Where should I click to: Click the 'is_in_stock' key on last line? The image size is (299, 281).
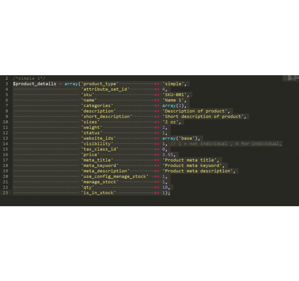99,193
